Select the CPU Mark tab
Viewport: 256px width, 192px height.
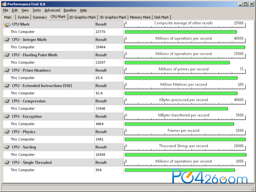pyautogui.click(x=58, y=17)
